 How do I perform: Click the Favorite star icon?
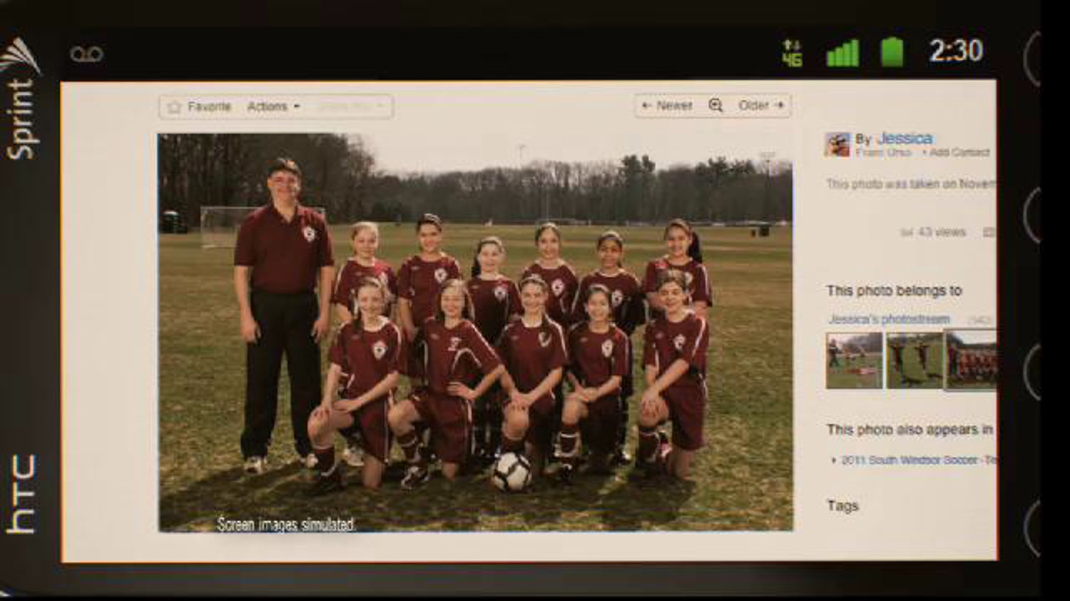coord(174,107)
